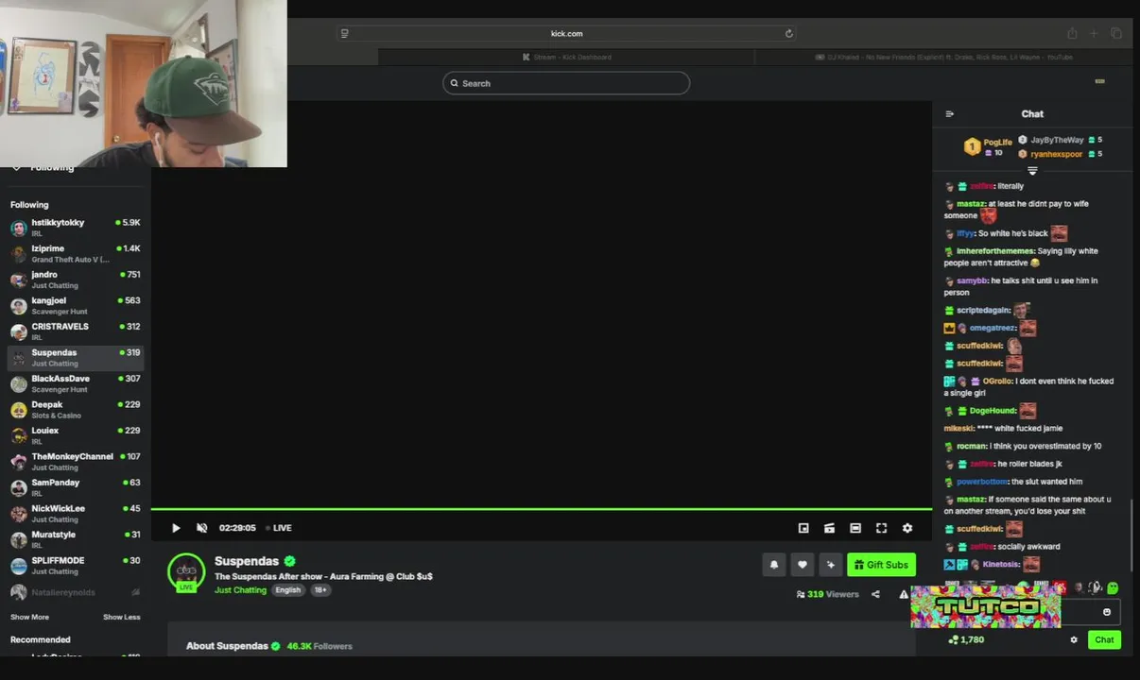Open jandro channel in sidebar
Viewport: 1140px width, 680px height.
point(76,280)
